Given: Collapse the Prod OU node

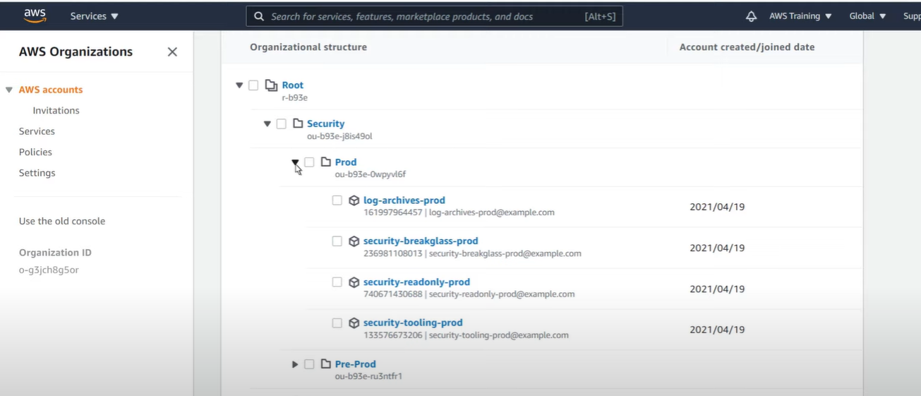Looking at the screenshot, I should point(295,162).
